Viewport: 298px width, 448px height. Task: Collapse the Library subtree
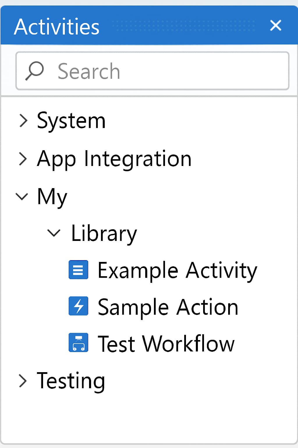click(x=54, y=233)
